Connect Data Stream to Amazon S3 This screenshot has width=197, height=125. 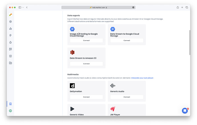[87, 64]
